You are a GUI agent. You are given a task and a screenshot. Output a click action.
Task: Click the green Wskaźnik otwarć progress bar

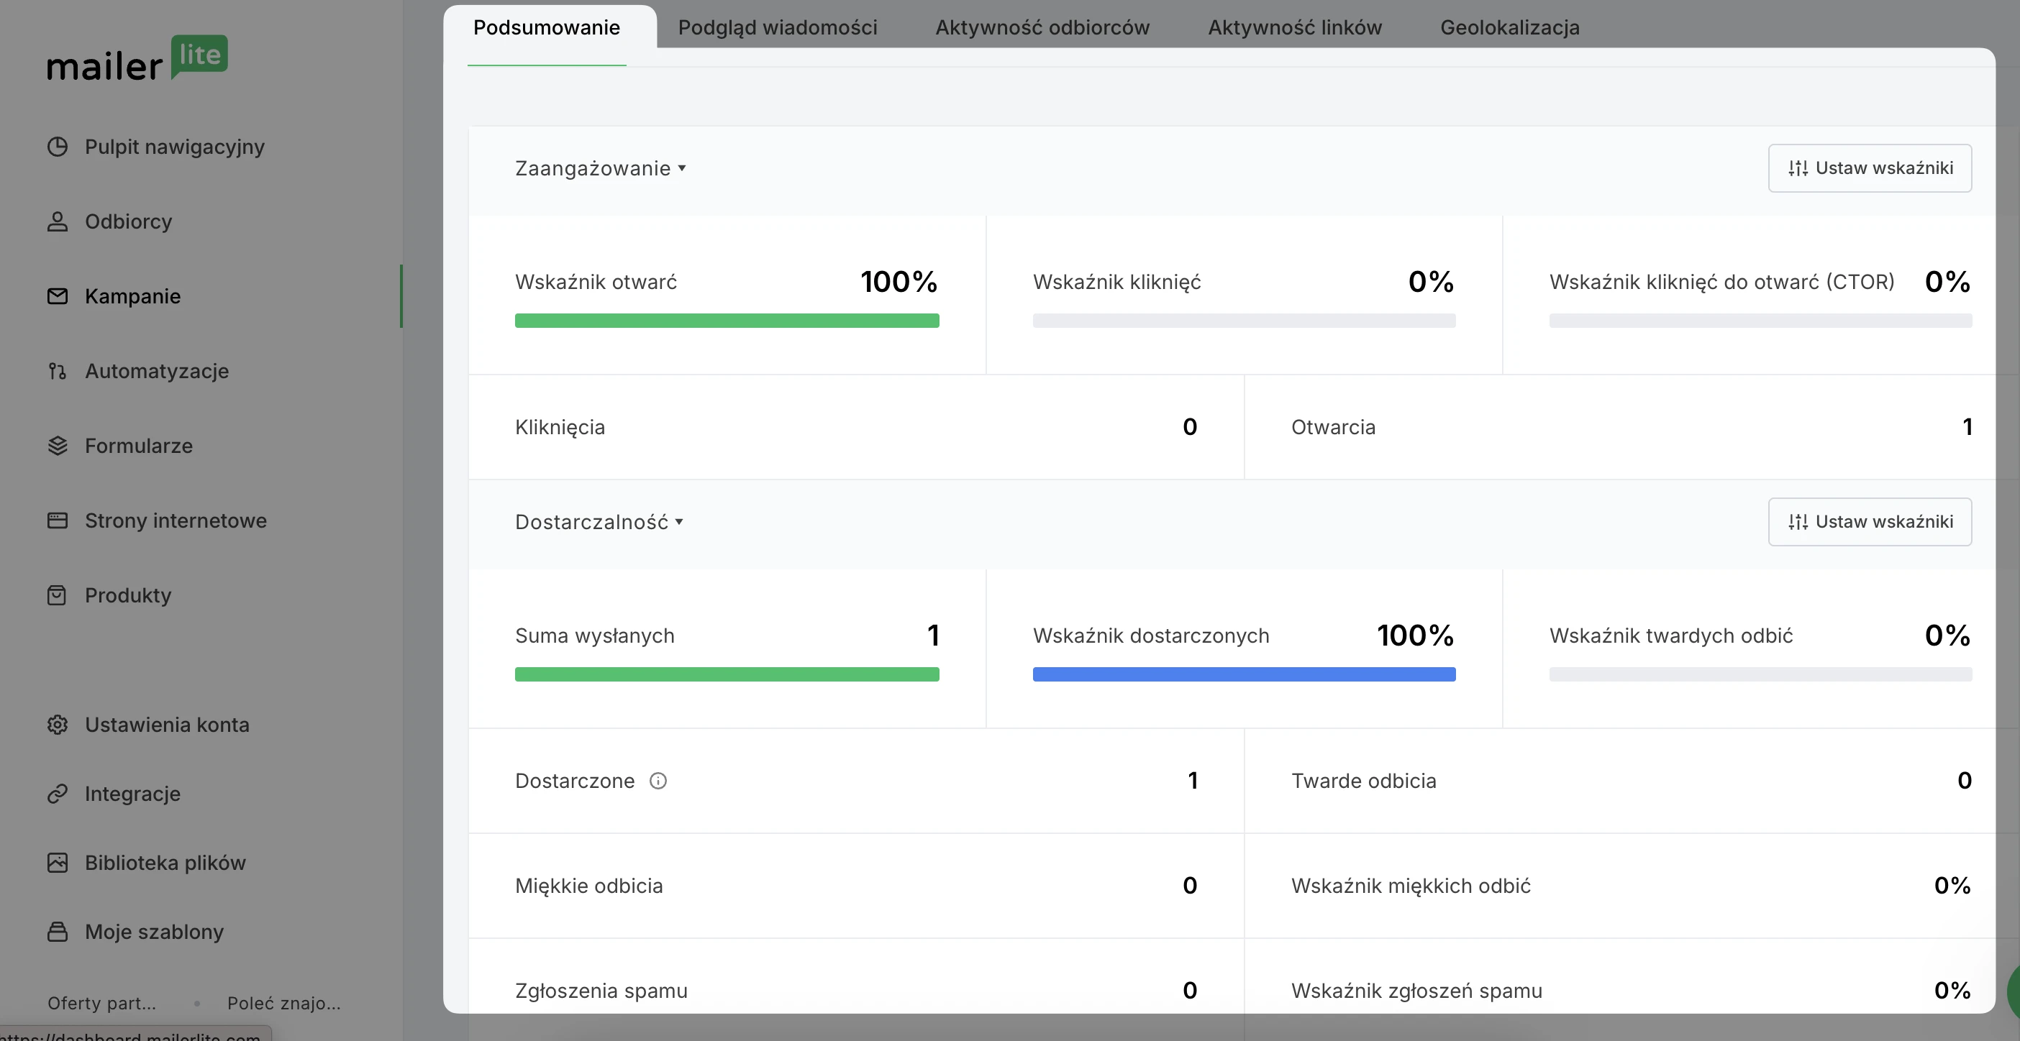point(726,321)
